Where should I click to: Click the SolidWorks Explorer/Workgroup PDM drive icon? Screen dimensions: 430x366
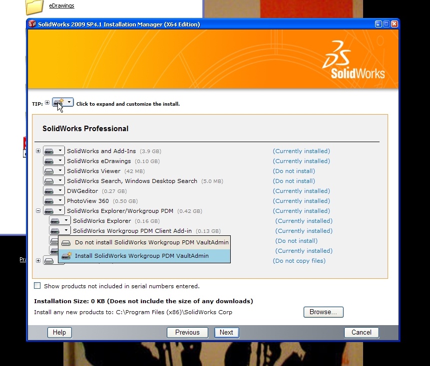pos(49,211)
